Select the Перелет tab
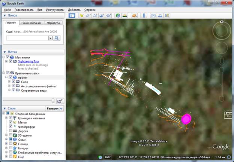 (11, 22)
